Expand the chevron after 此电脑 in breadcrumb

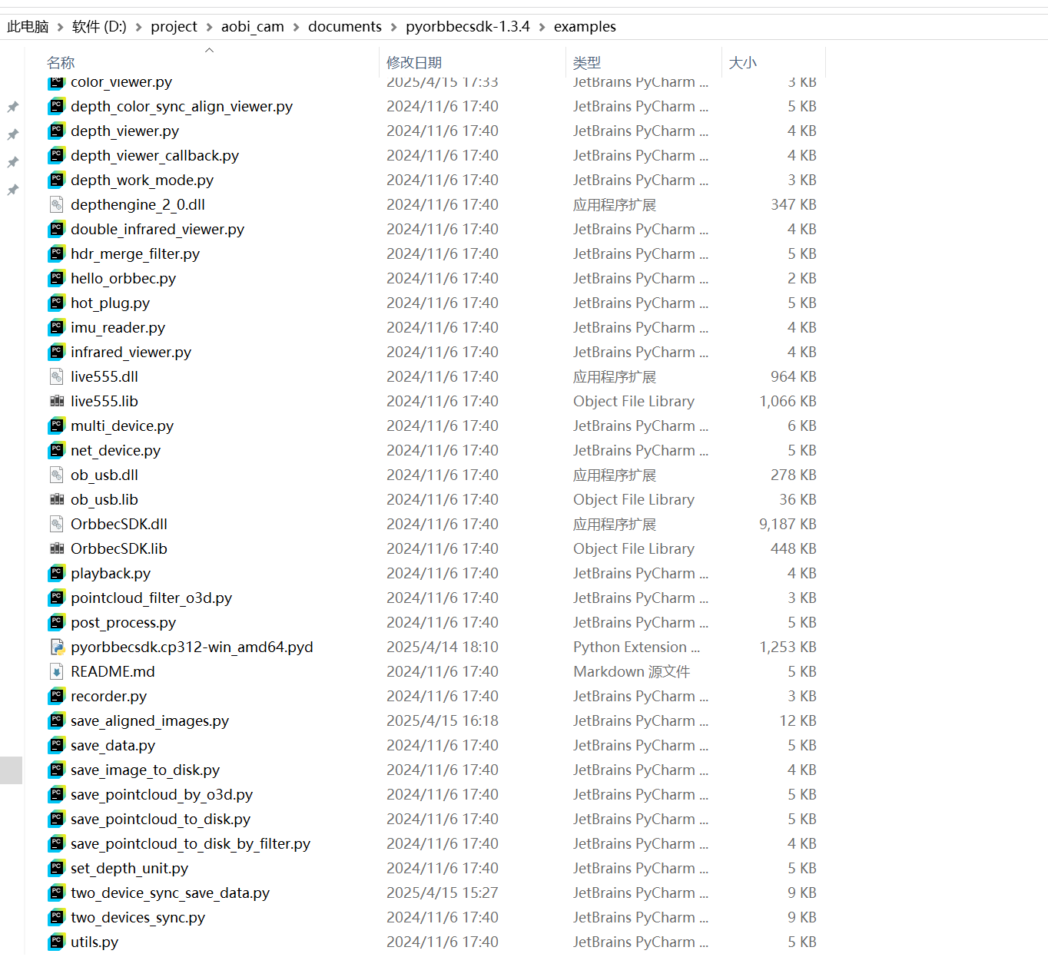pos(61,27)
